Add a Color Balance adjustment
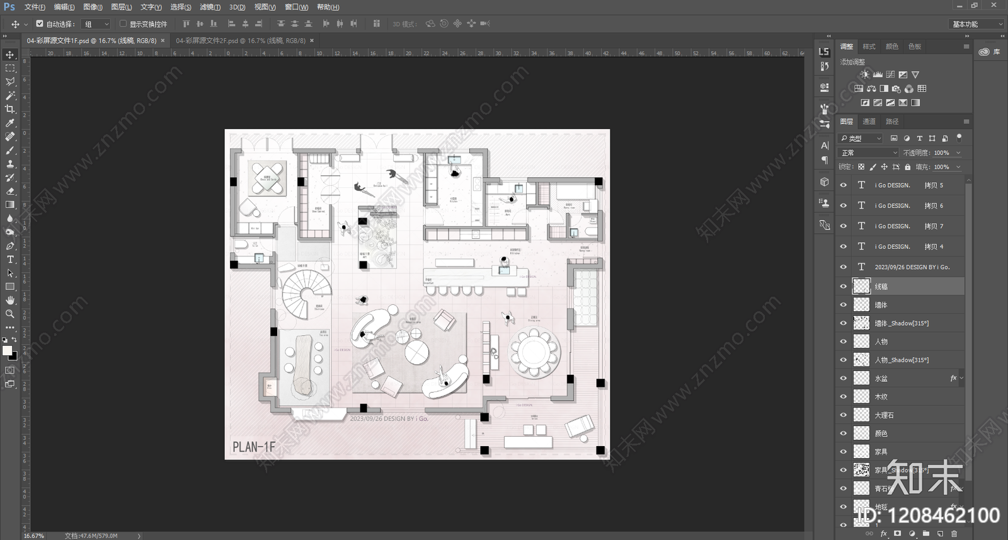The image size is (1008, 540). pyautogui.click(x=871, y=89)
